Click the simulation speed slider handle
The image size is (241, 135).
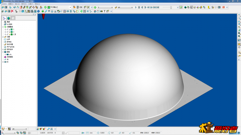tap(171, 7)
